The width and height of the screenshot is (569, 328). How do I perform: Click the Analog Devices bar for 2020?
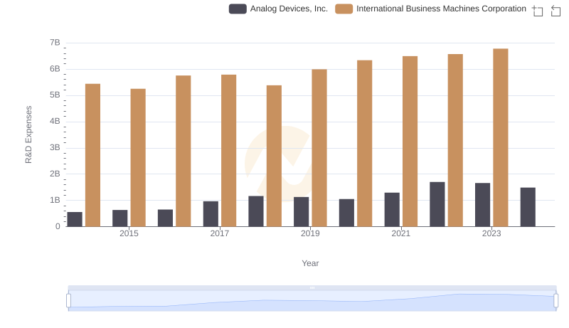(x=346, y=213)
